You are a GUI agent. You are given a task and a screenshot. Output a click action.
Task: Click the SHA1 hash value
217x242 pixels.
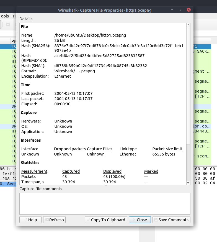coord(101,66)
